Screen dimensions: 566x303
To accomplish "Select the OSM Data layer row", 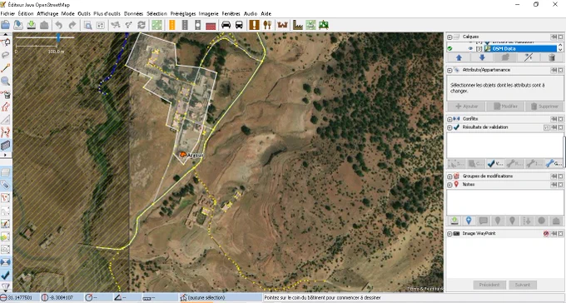I will pyautogui.click(x=502, y=48).
